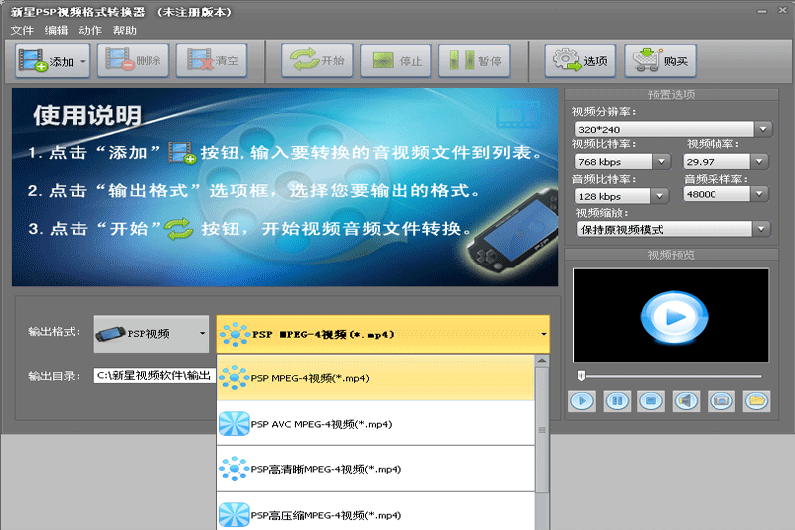The height and width of the screenshot is (530, 795).
Task: Select PSP高压缩MPEG-4视频(*.mp4) in the list
Action: tap(376, 512)
